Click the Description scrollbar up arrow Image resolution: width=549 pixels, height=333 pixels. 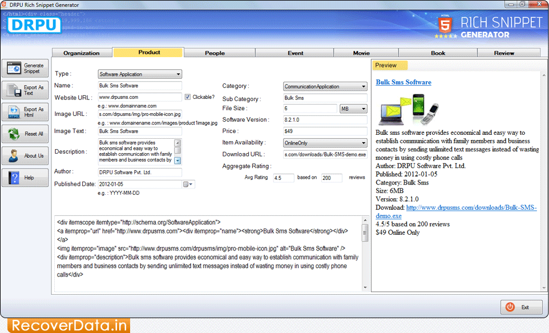pos(177,143)
